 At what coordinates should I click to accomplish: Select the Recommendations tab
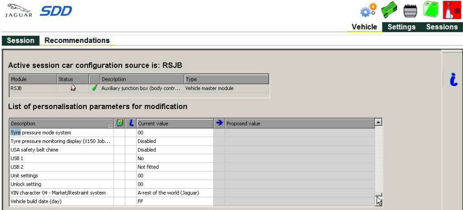click(77, 41)
